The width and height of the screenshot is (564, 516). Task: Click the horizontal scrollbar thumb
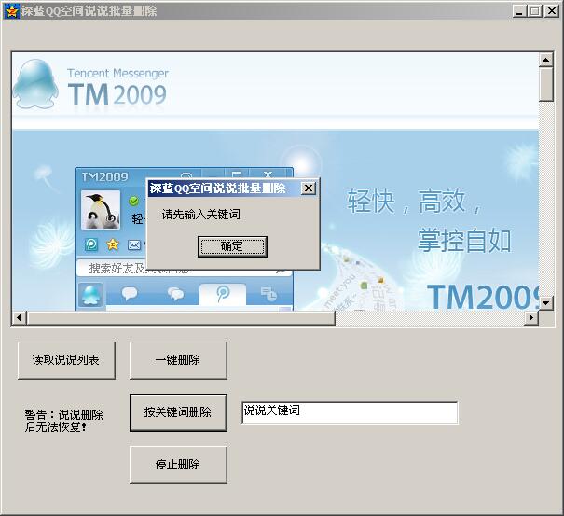point(181,317)
